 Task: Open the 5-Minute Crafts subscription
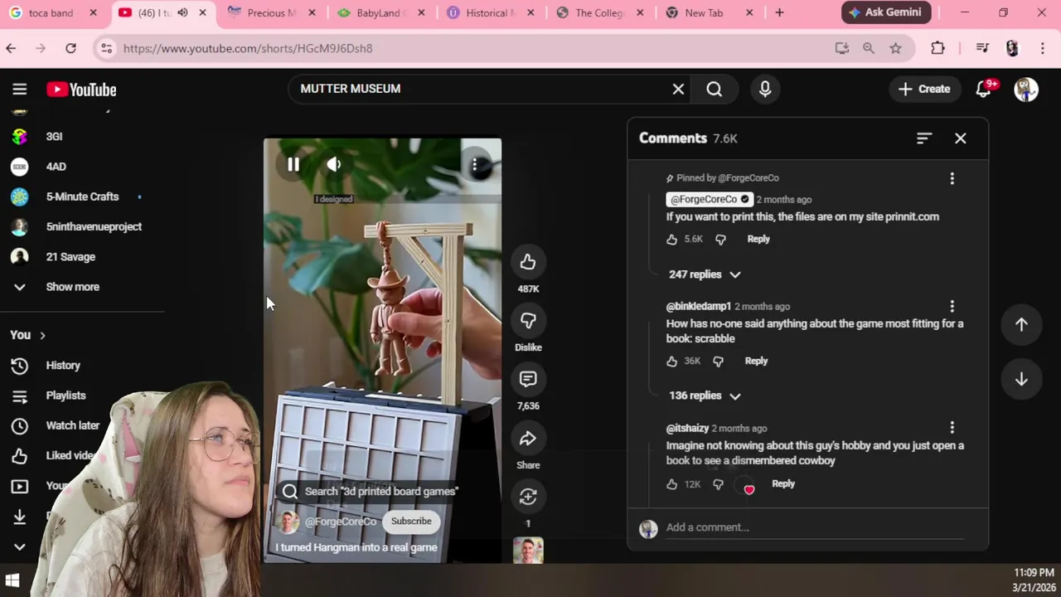[x=82, y=197]
